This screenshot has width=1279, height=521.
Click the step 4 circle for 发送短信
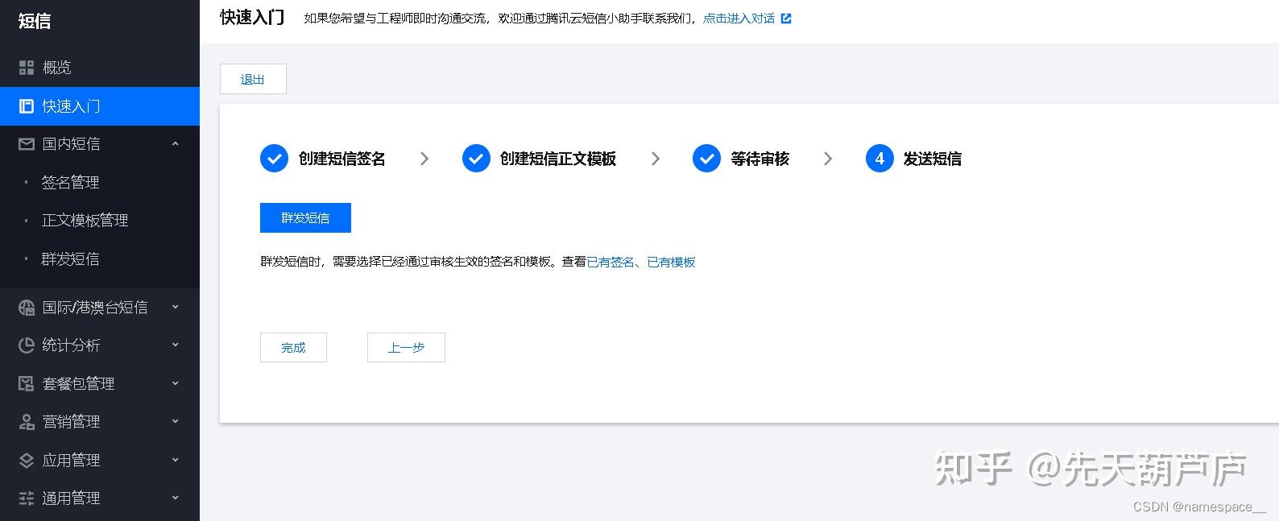pyautogui.click(x=880, y=159)
